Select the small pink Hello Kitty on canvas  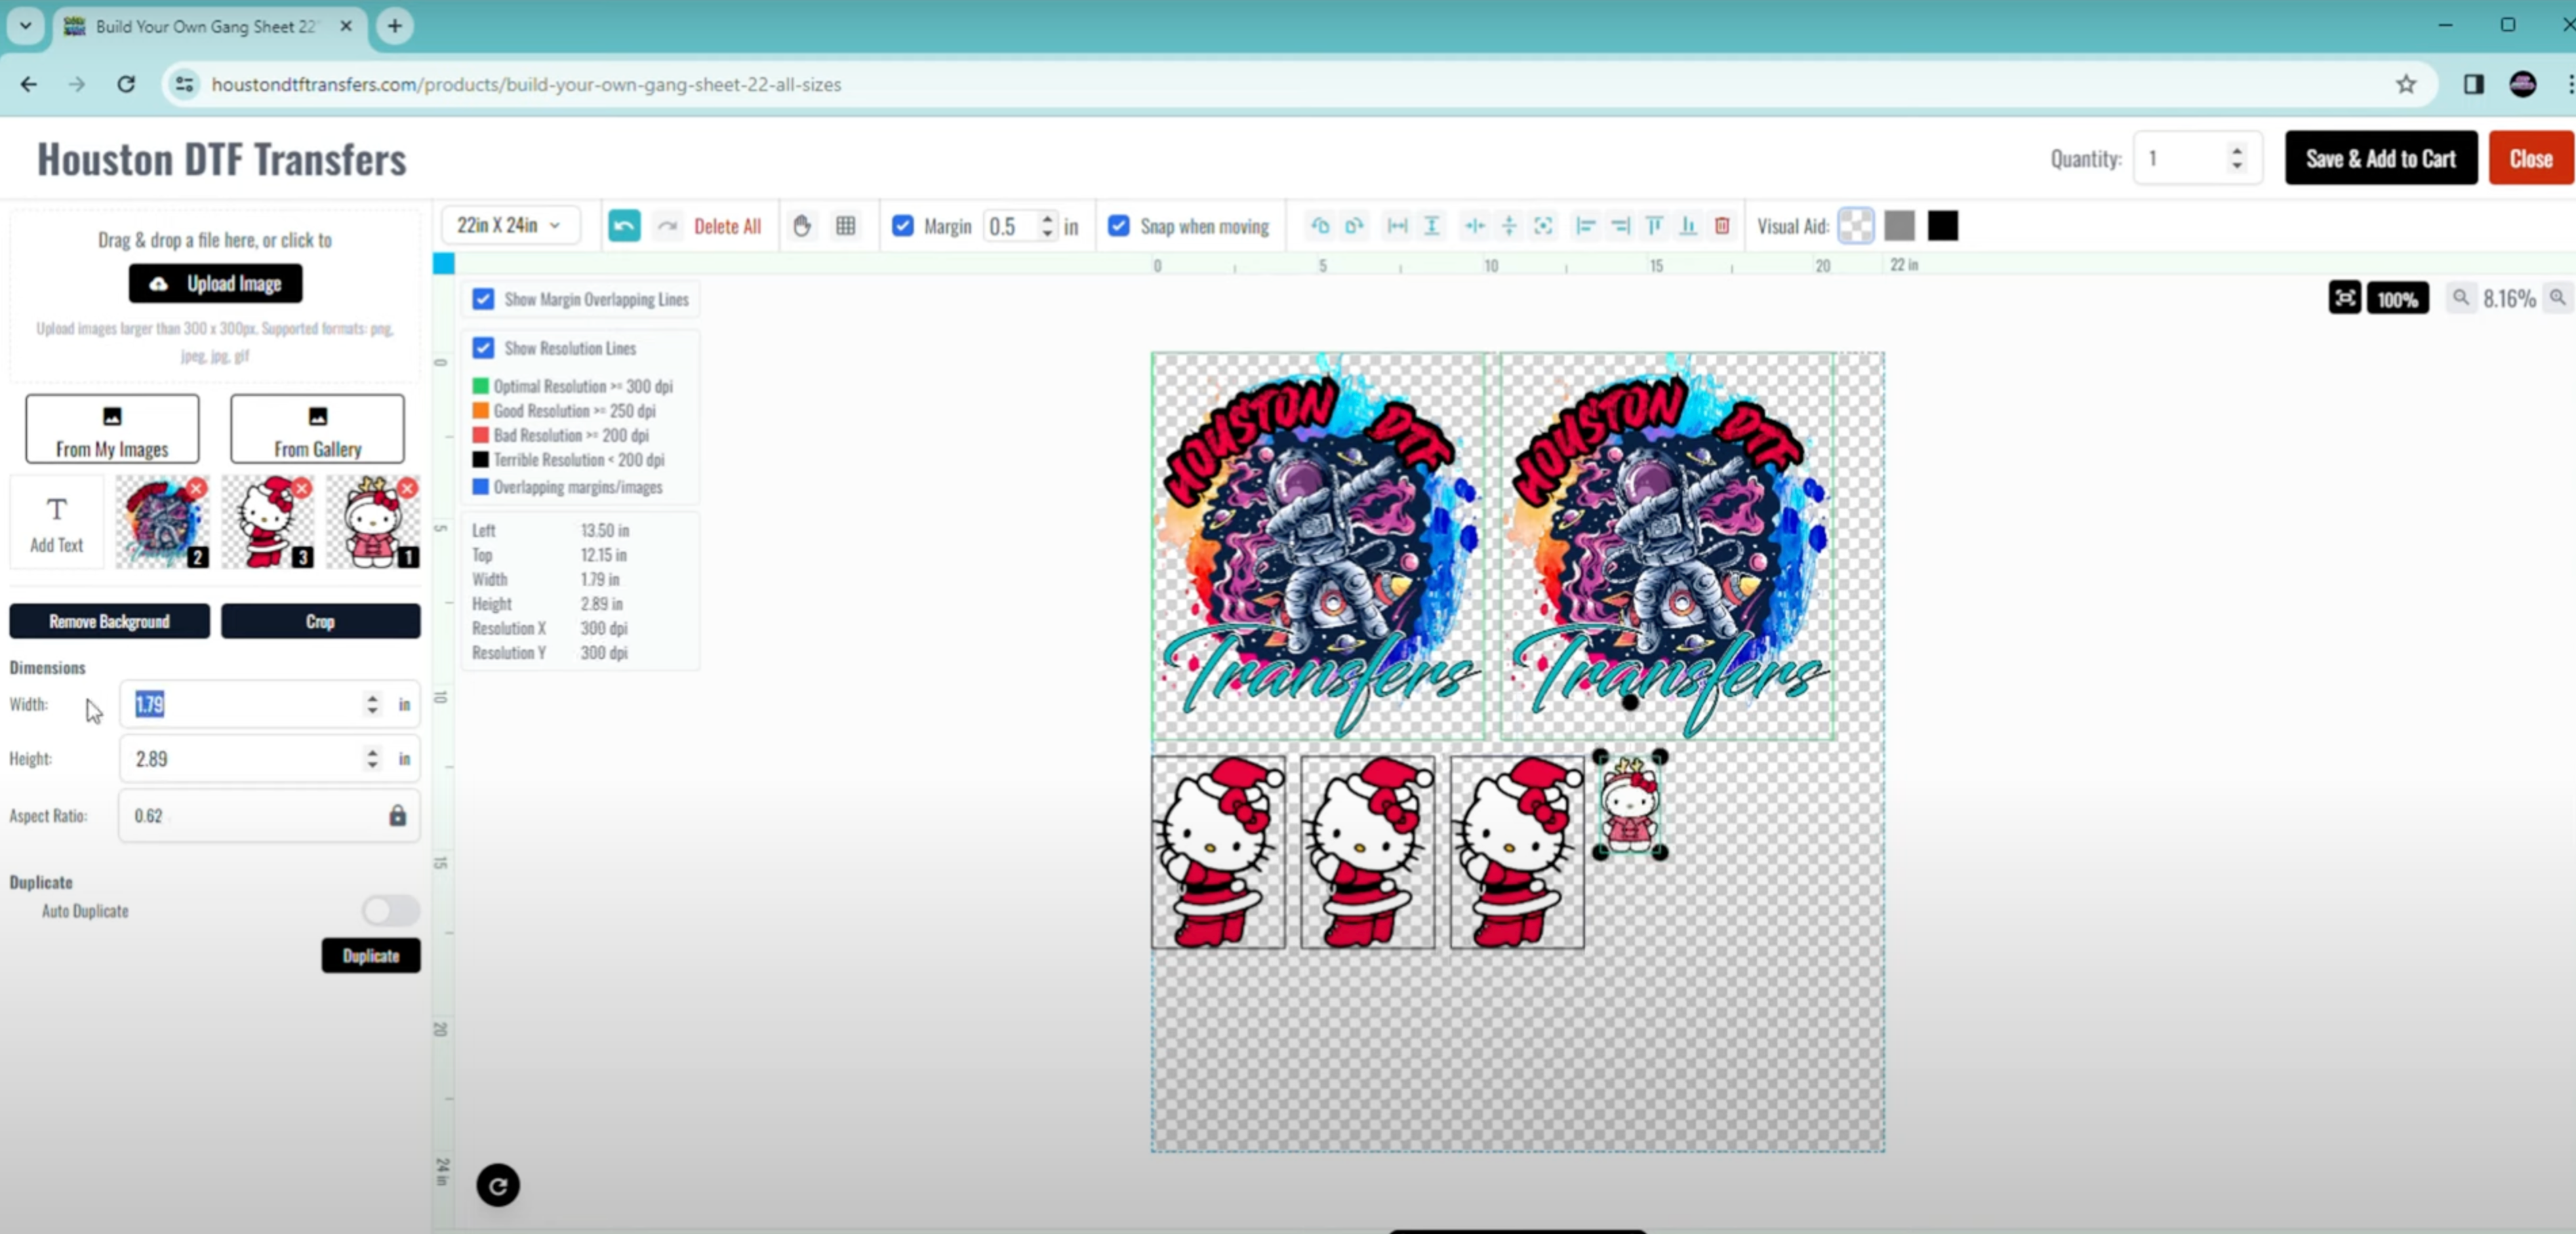(x=1630, y=804)
